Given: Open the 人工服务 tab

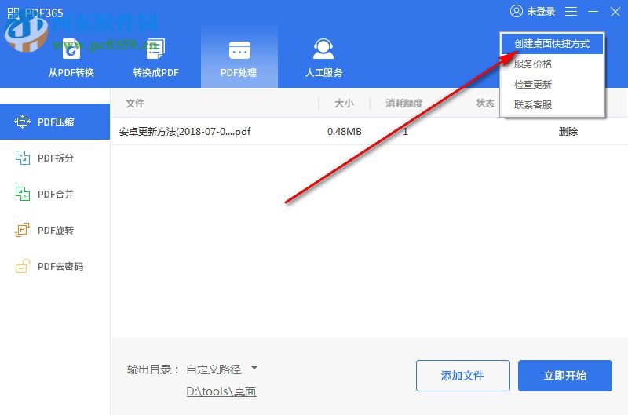Looking at the screenshot, I should [323, 56].
